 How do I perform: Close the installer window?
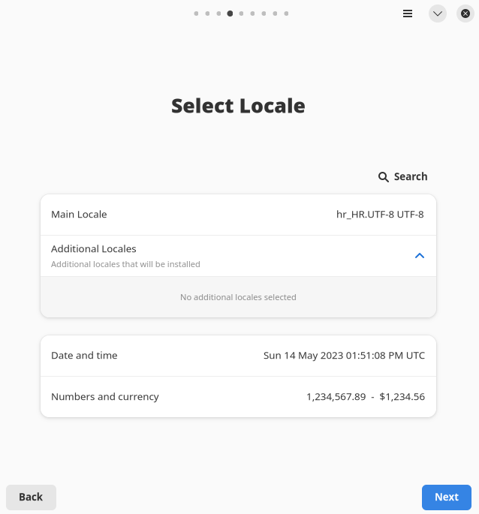(x=465, y=14)
